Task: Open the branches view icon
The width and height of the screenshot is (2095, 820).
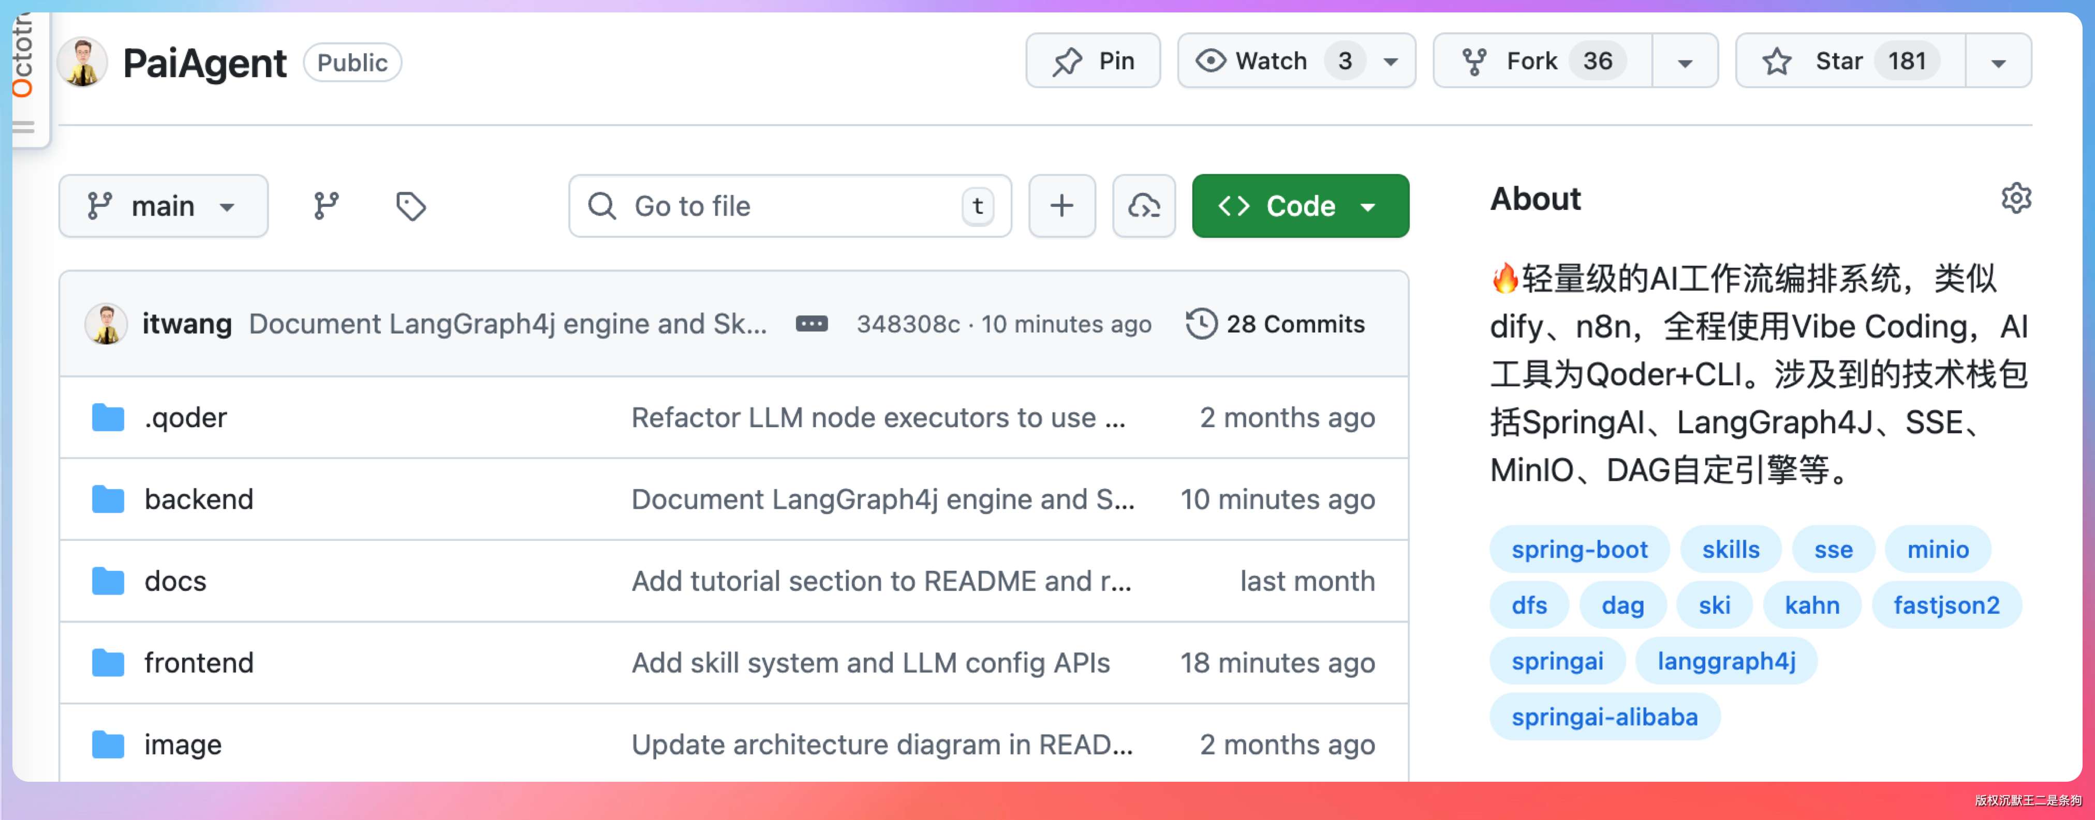Action: coord(326,206)
